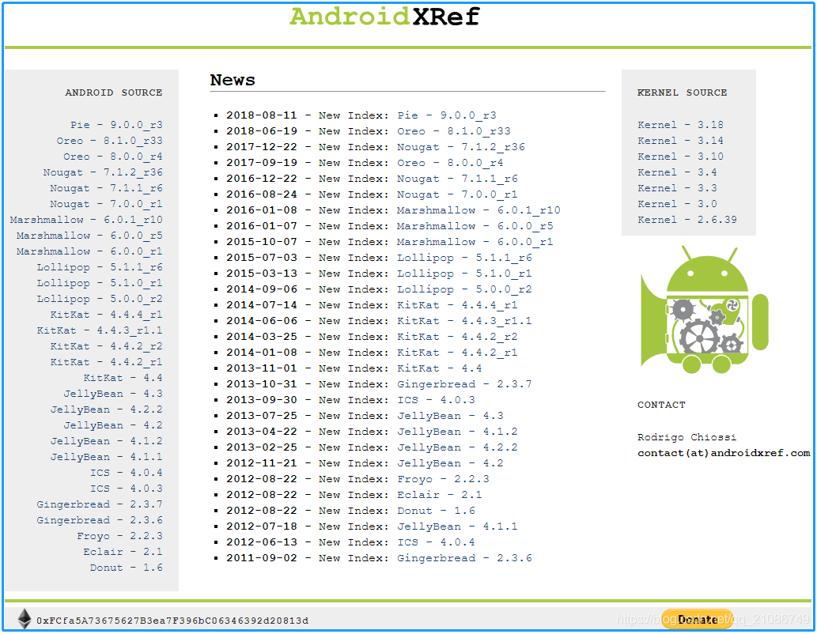
Task: Select Gingerbread 2.3.6 in Android Source sidebar
Action: tap(100, 520)
